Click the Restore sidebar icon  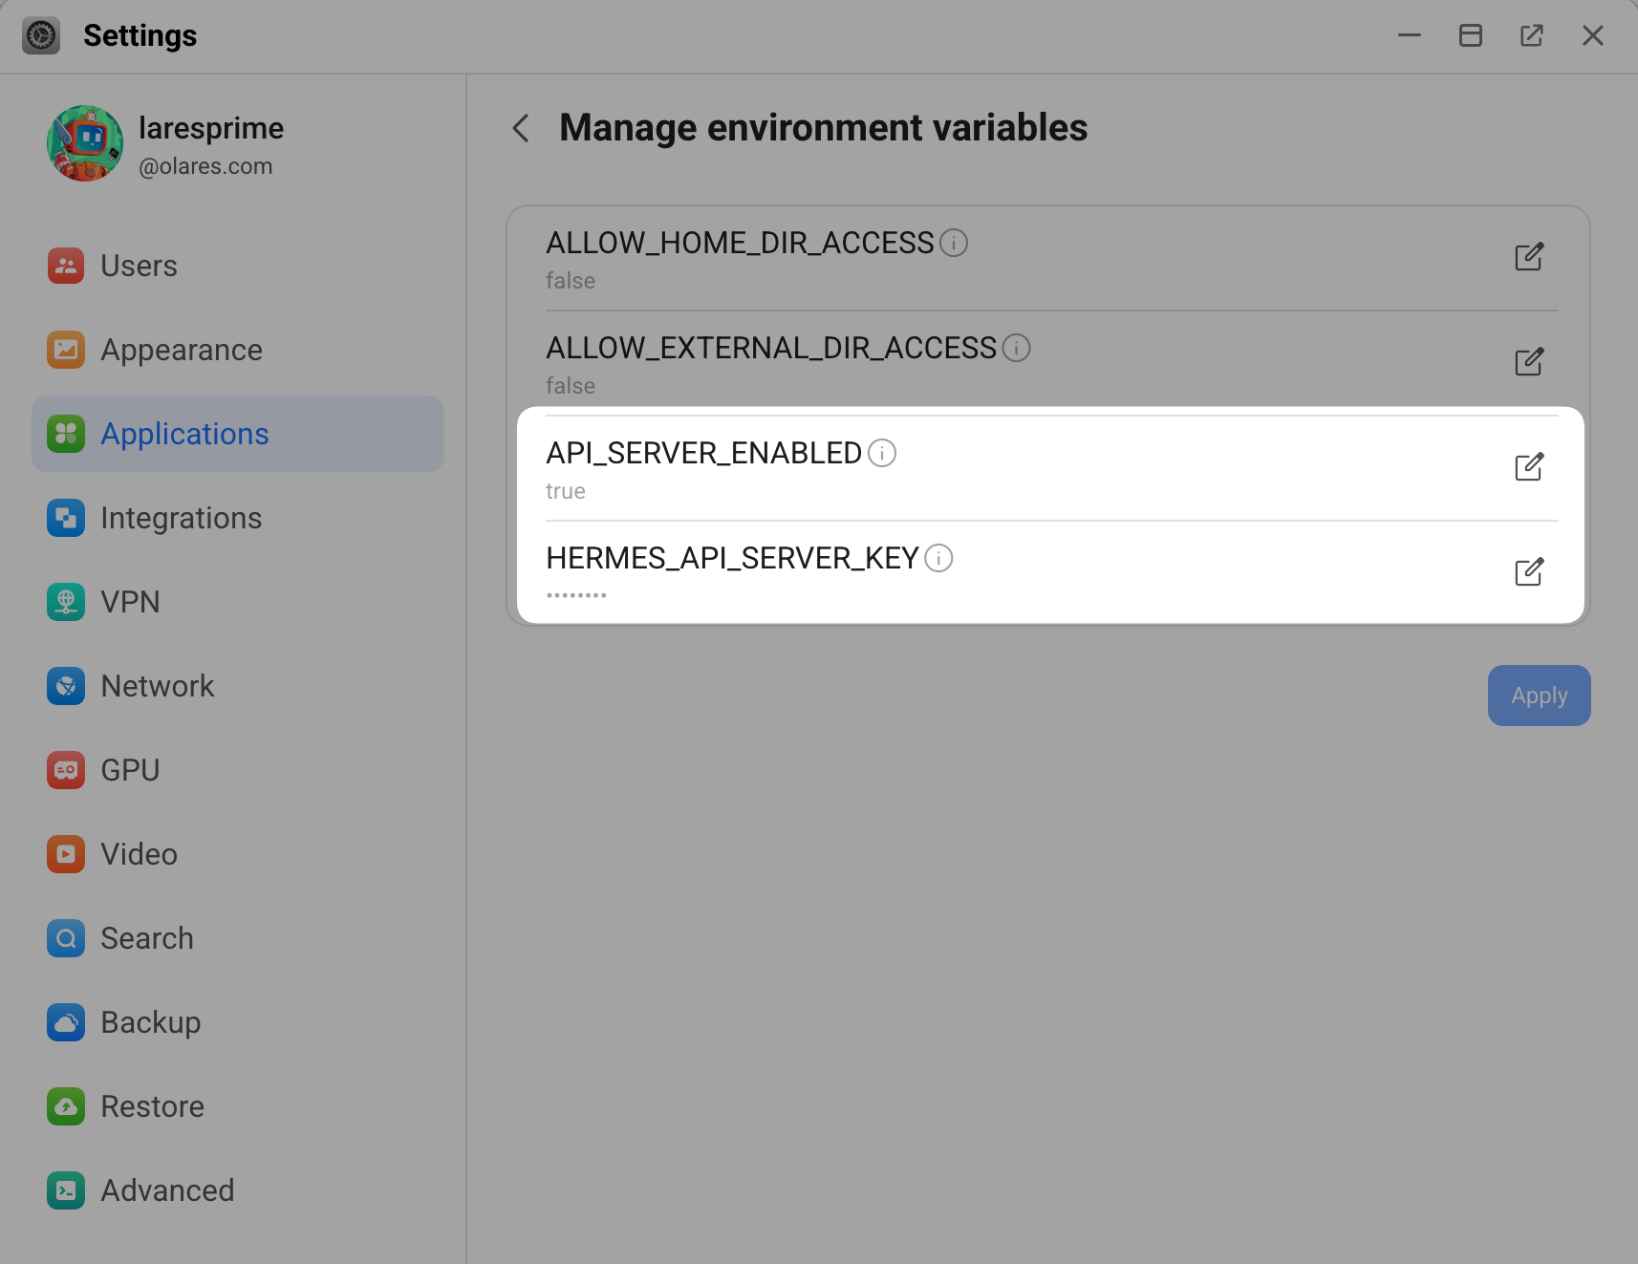66,1106
